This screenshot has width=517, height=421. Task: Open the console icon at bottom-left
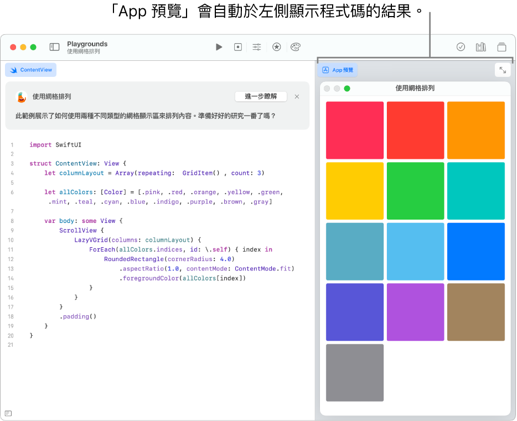pyautogui.click(x=8, y=413)
